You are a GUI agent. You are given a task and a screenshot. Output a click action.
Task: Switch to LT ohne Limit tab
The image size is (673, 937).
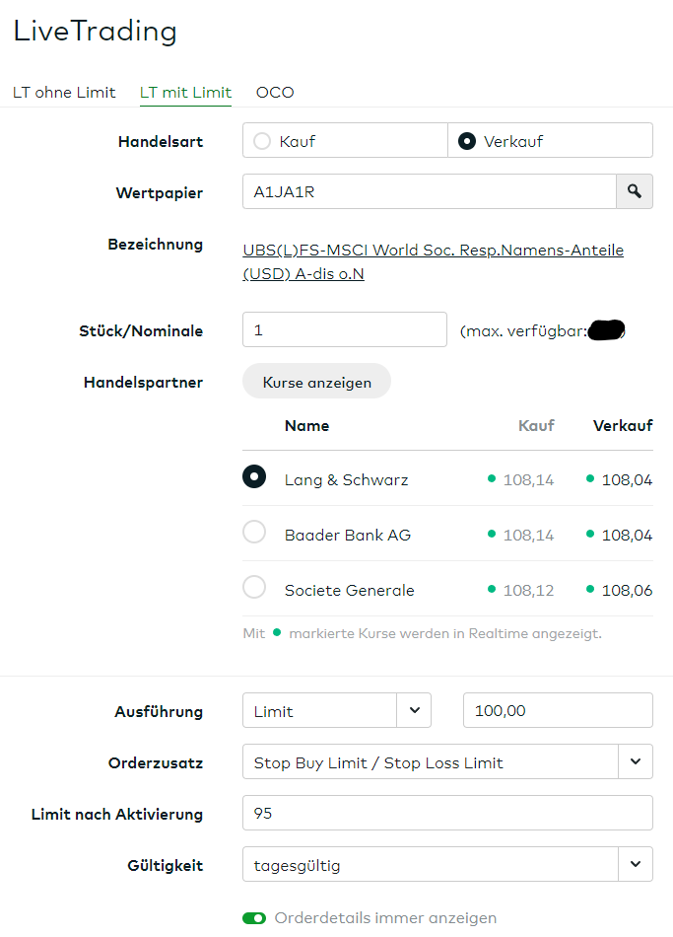(64, 93)
